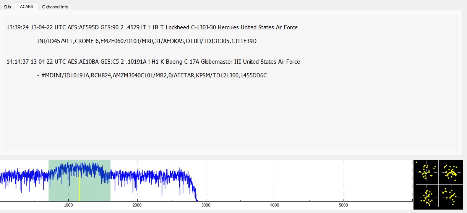This screenshot has height=213, width=467.
Task: Click the 3000 label on the spectrum axis
Action: tap(206, 205)
